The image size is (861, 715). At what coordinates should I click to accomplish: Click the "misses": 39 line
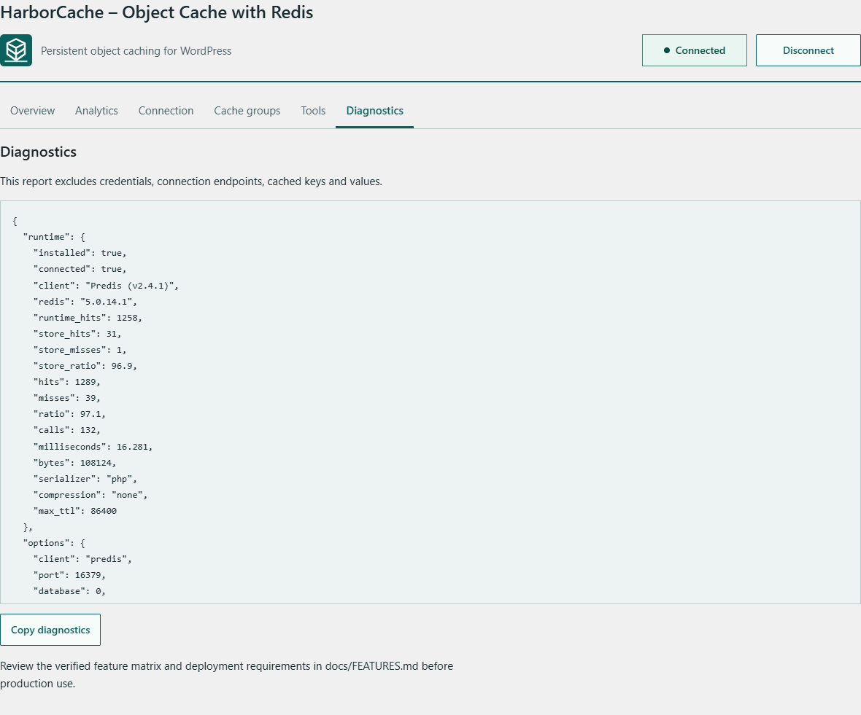tap(67, 398)
